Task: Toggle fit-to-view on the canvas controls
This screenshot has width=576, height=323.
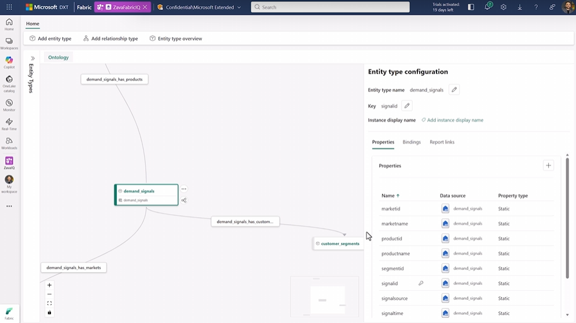Action: click(49, 303)
